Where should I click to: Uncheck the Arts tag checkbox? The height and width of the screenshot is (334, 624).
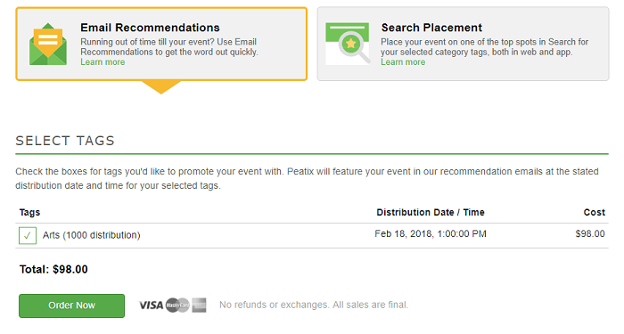[x=28, y=235]
